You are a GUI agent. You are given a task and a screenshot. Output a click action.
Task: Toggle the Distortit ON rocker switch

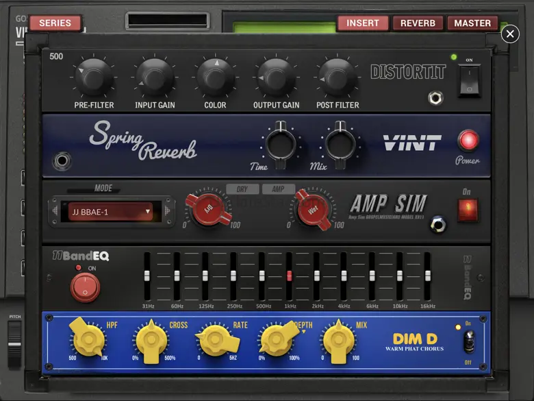(x=469, y=81)
